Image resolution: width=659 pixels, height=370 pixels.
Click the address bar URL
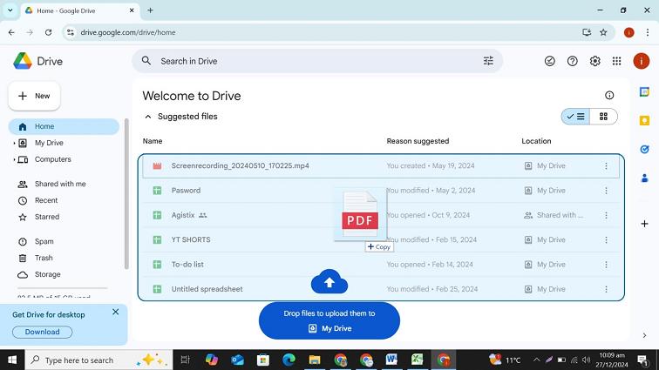pyautogui.click(x=128, y=32)
